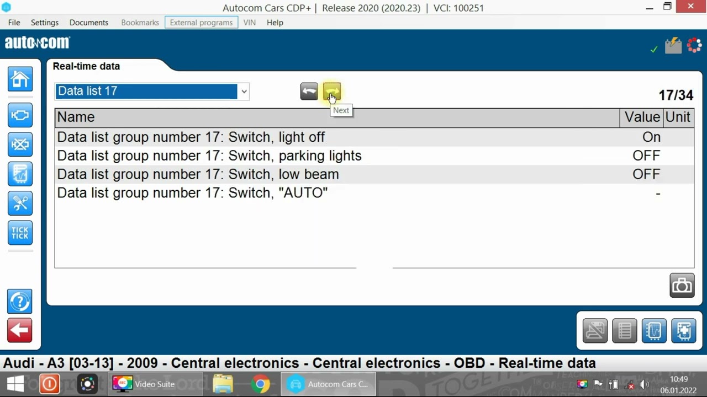Screen dimensions: 707x397
Task: Open the File menu
Action: (14, 23)
